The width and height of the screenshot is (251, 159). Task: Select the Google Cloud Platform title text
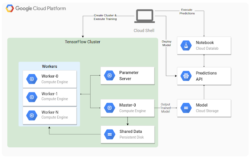coord(41,8)
